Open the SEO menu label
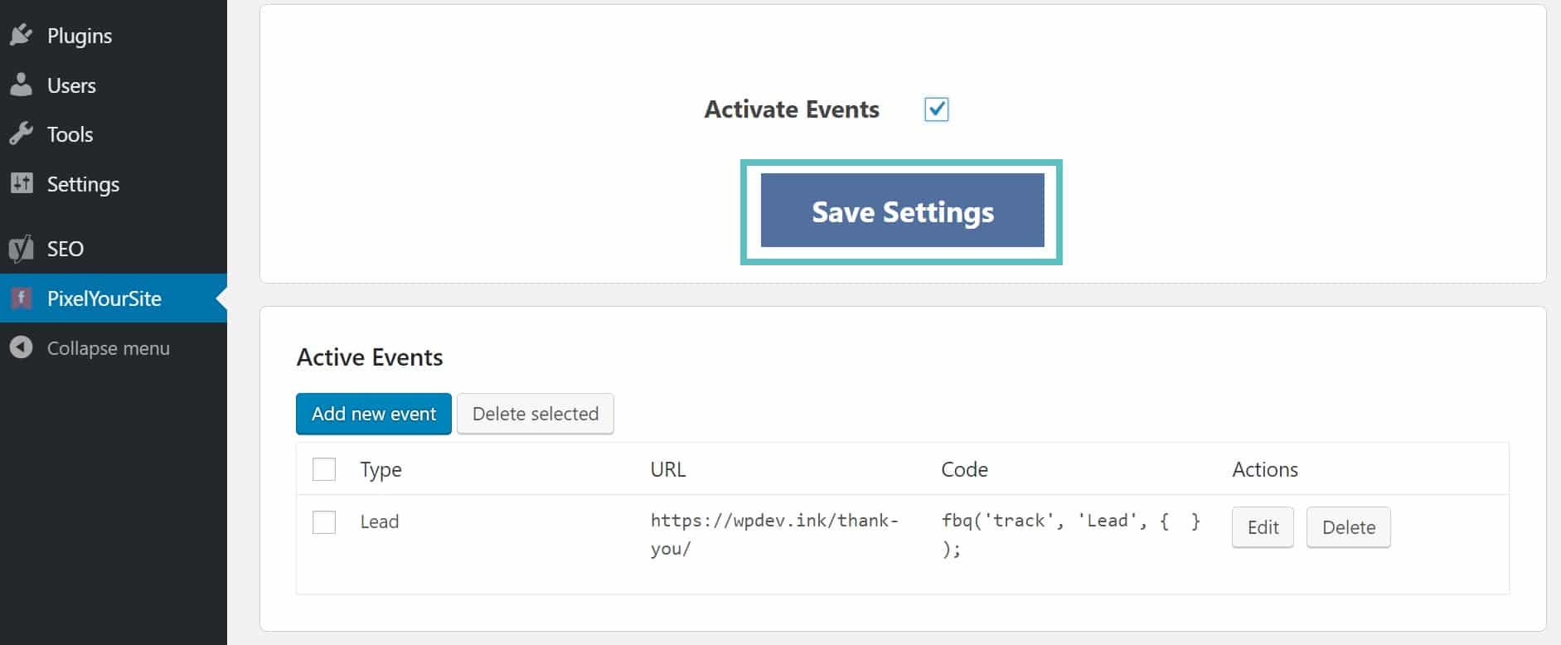The image size is (1561, 645). (65, 249)
